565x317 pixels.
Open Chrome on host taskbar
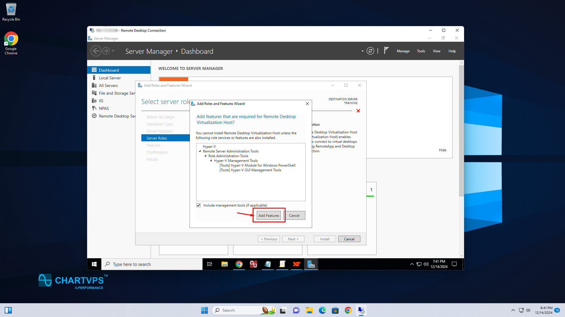pos(348,310)
